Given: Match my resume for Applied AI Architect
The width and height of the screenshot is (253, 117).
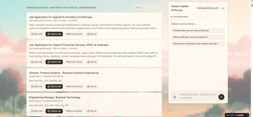Looking at the screenshot, I should (x=74, y=34).
